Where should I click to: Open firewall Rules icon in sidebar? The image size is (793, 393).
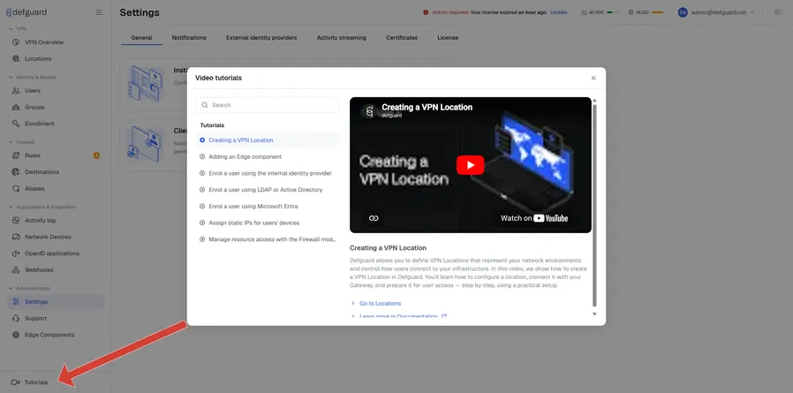(x=16, y=155)
